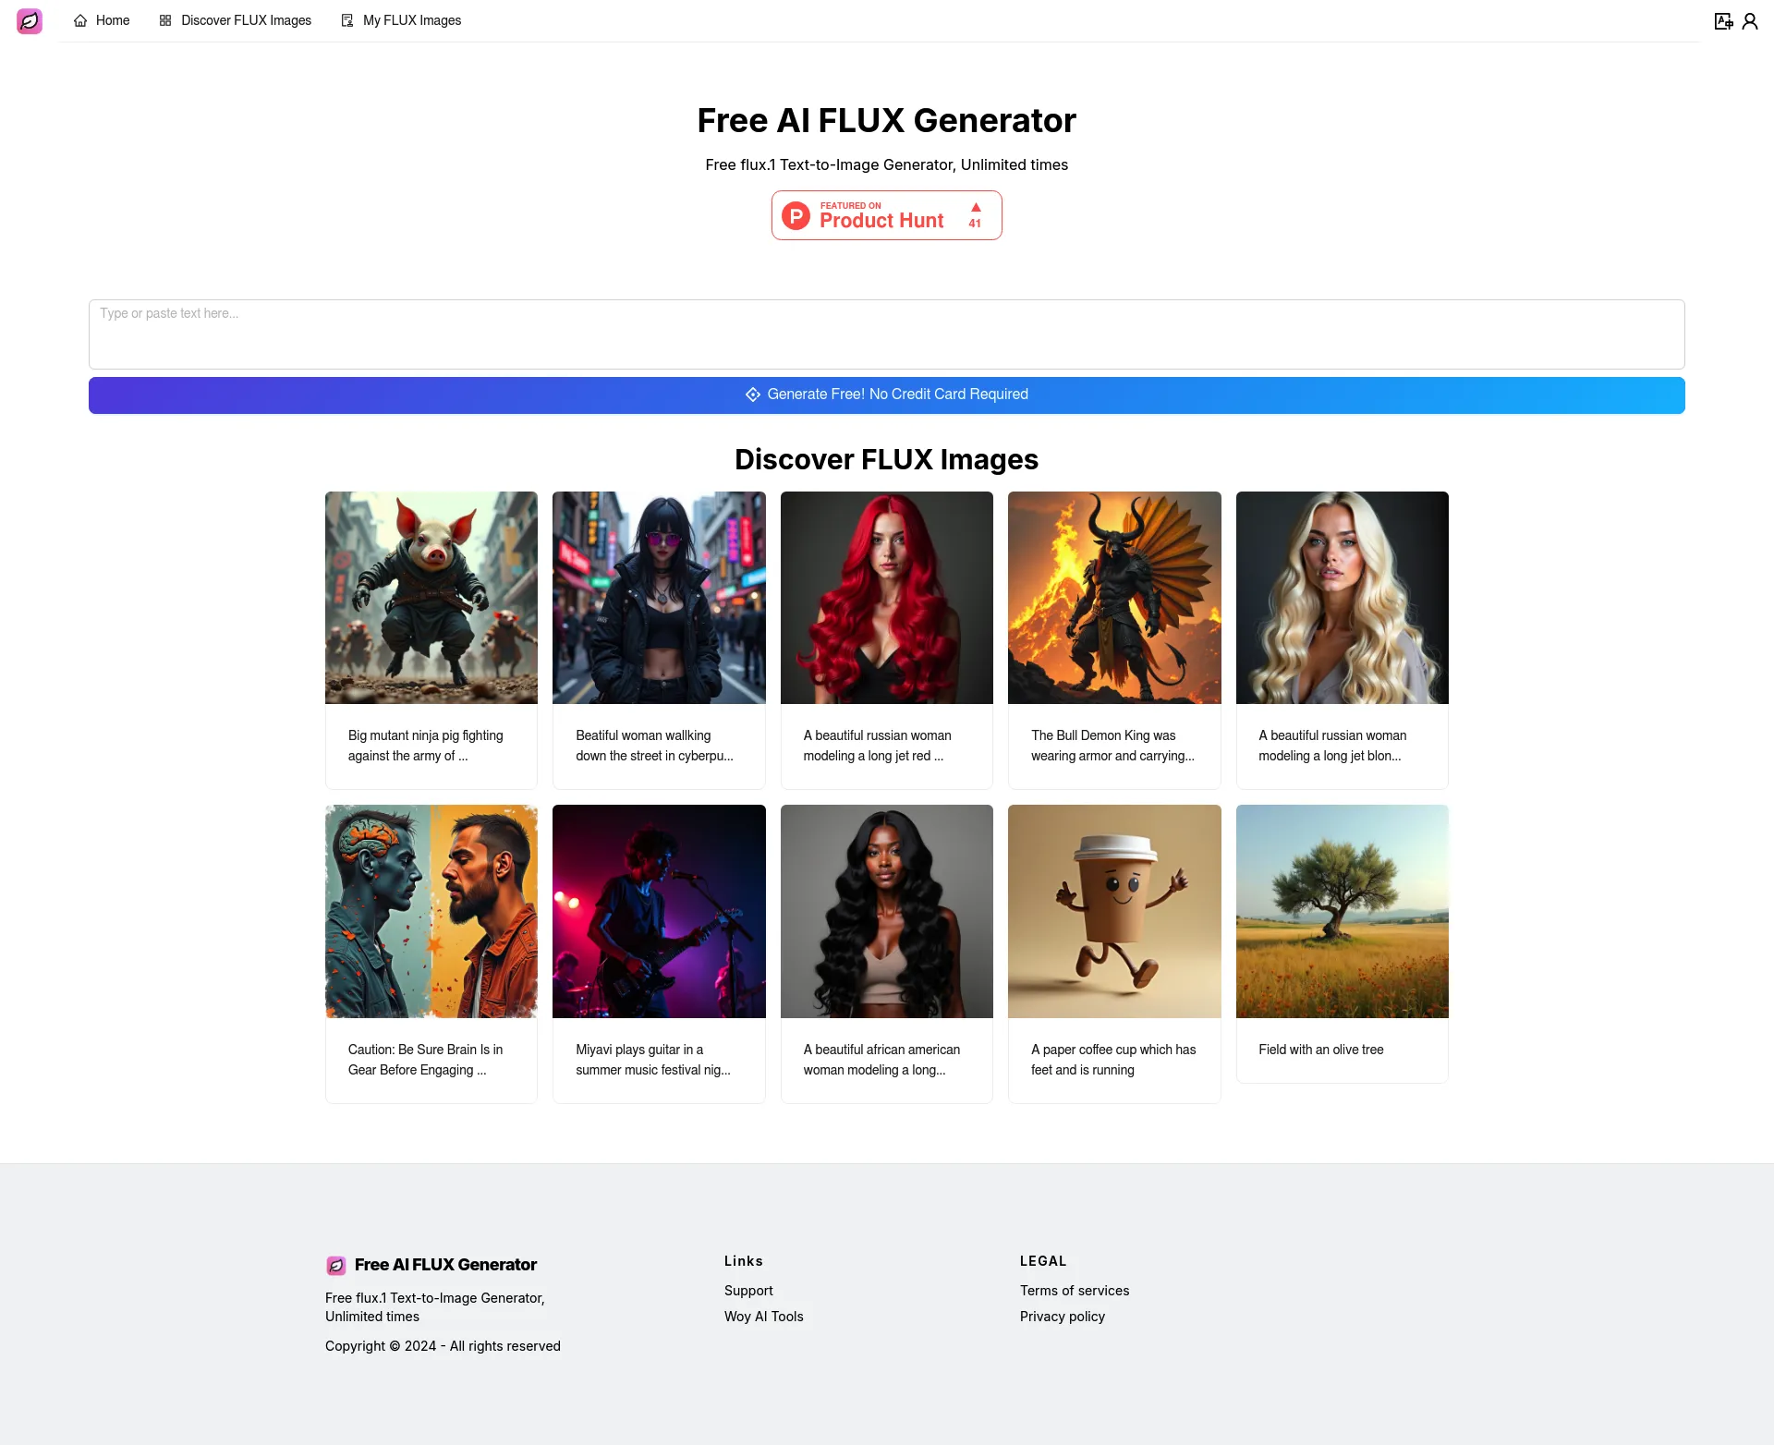1774x1445 pixels.
Task: Click the Discover FLUX Images grid icon
Action: 165,20
